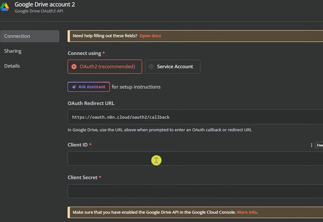
Task: Open the Client ID options three-dot menu
Action: pyautogui.click(x=312, y=145)
